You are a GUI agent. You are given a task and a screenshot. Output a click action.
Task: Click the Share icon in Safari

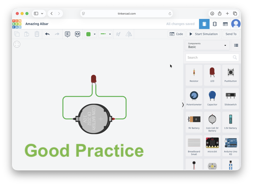[220, 13]
